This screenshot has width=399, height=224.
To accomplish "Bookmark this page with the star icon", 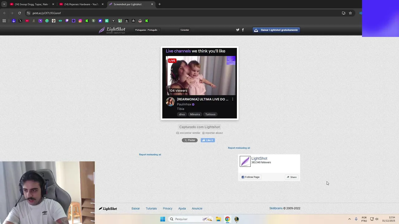I will pos(350,13).
